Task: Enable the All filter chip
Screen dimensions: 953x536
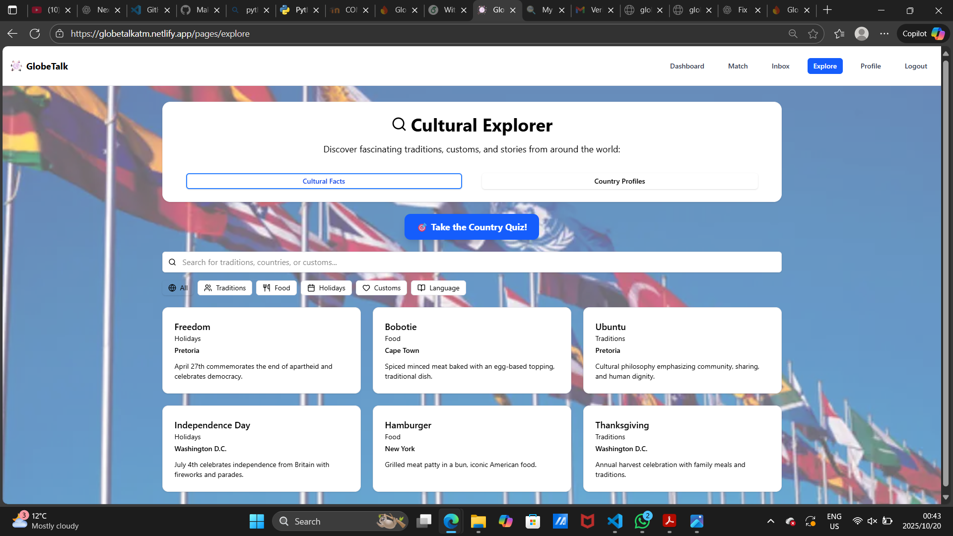Action: (x=177, y=288)
